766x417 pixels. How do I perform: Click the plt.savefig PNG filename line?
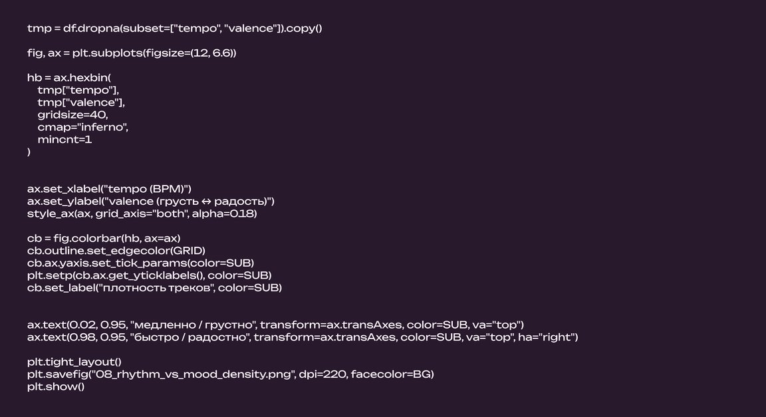tap(230, 374)
